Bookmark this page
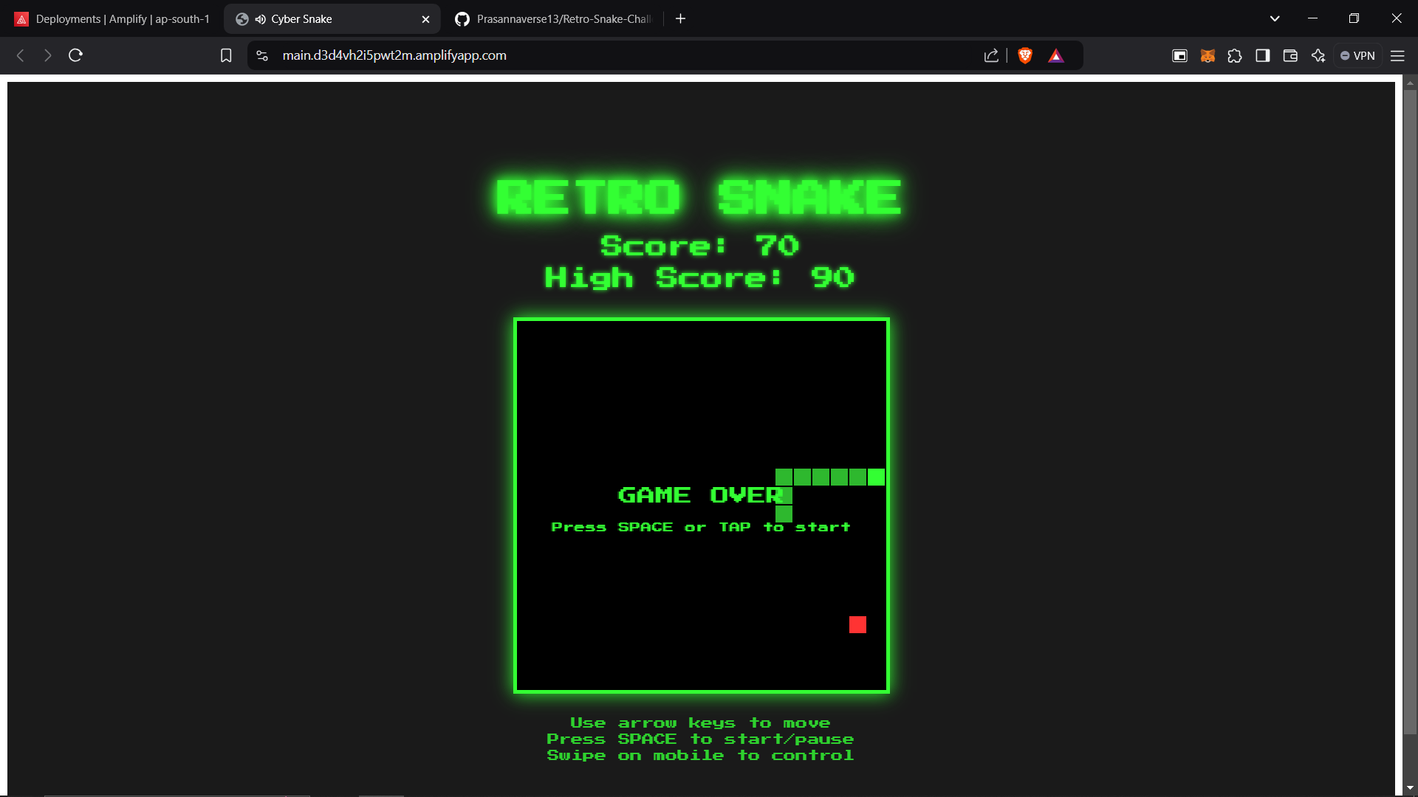Screen dimensions: 1418x797 click(x=226, y=55)
